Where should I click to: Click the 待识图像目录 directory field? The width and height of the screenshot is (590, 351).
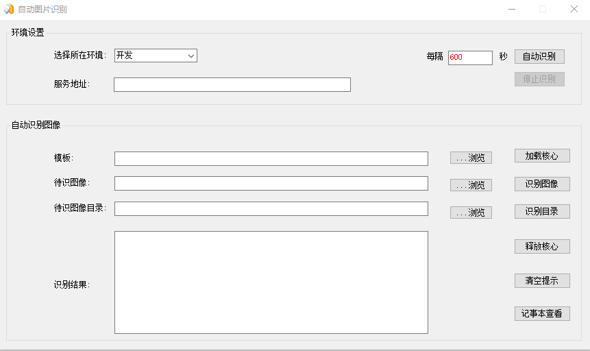pyautogui.click(x=271, y=208)
